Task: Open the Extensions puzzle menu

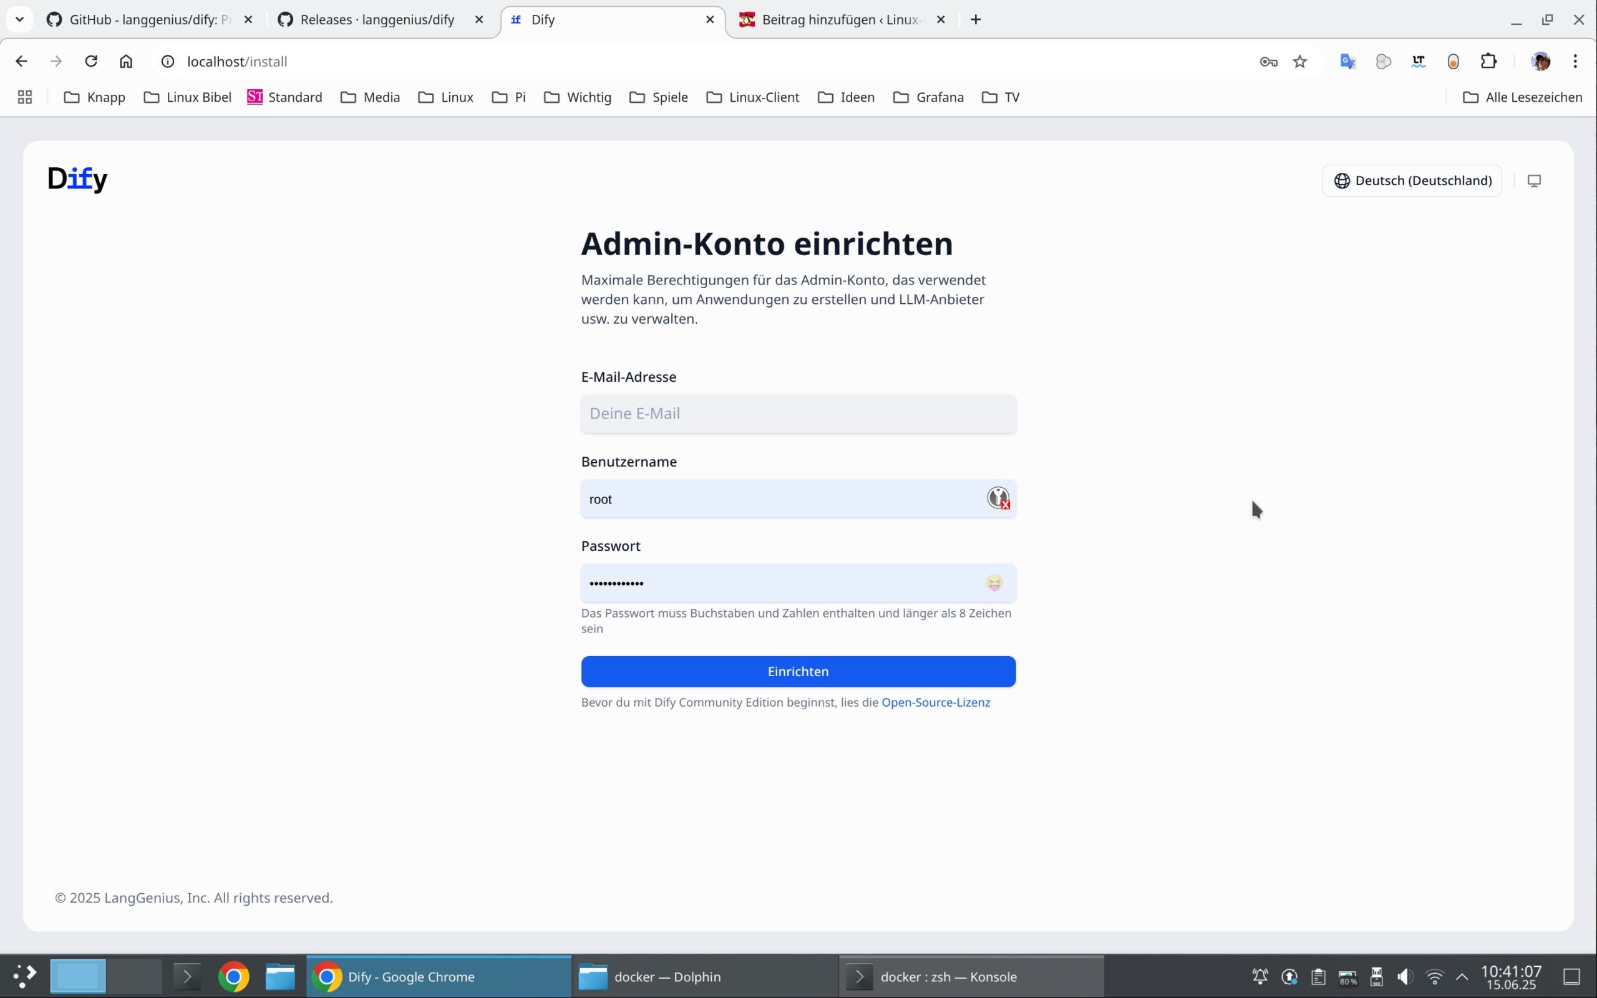Action: pyautogui.click(x=1489, y=61)
